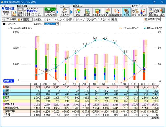Show 室温 room temperature results
This screenshot has width=166, height=127.
pyautogui.click(x=78, y=12)
